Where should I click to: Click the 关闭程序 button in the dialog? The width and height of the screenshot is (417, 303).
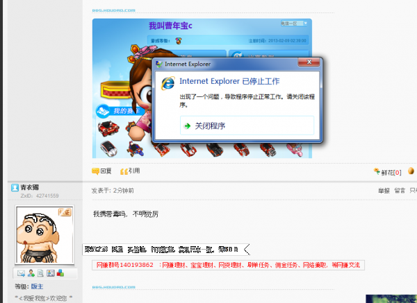click(247, 125)
